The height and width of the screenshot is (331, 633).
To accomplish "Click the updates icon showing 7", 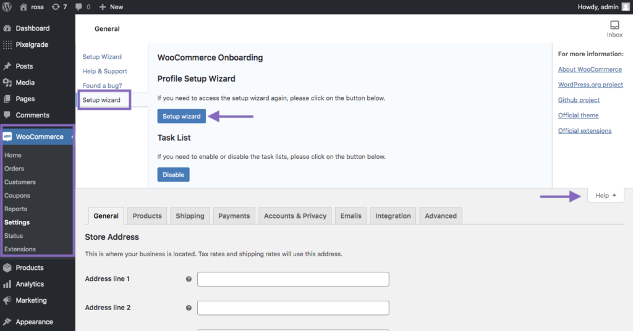I will coord(56,7).
